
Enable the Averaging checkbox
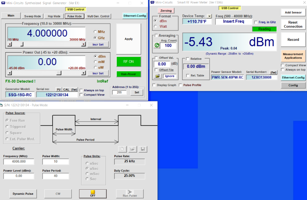[x=156, y=36]
